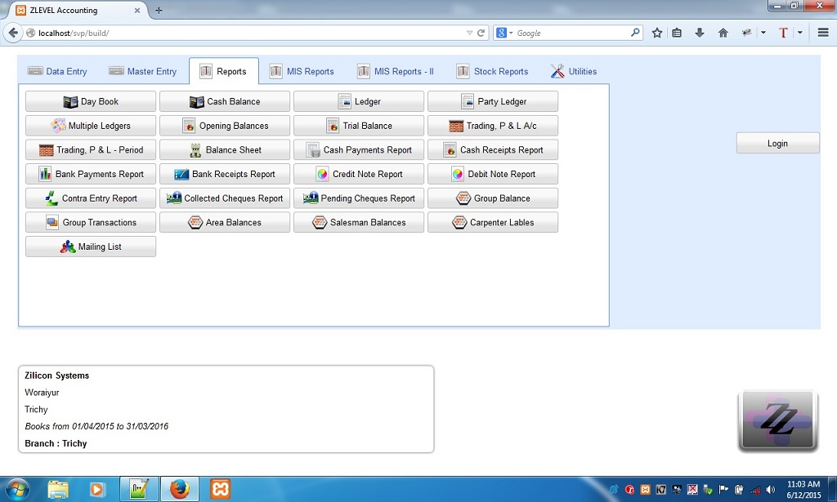The image size is (837, 502).
Task: Launch XAMPP from the taskbar
Action: click(220, 489)
